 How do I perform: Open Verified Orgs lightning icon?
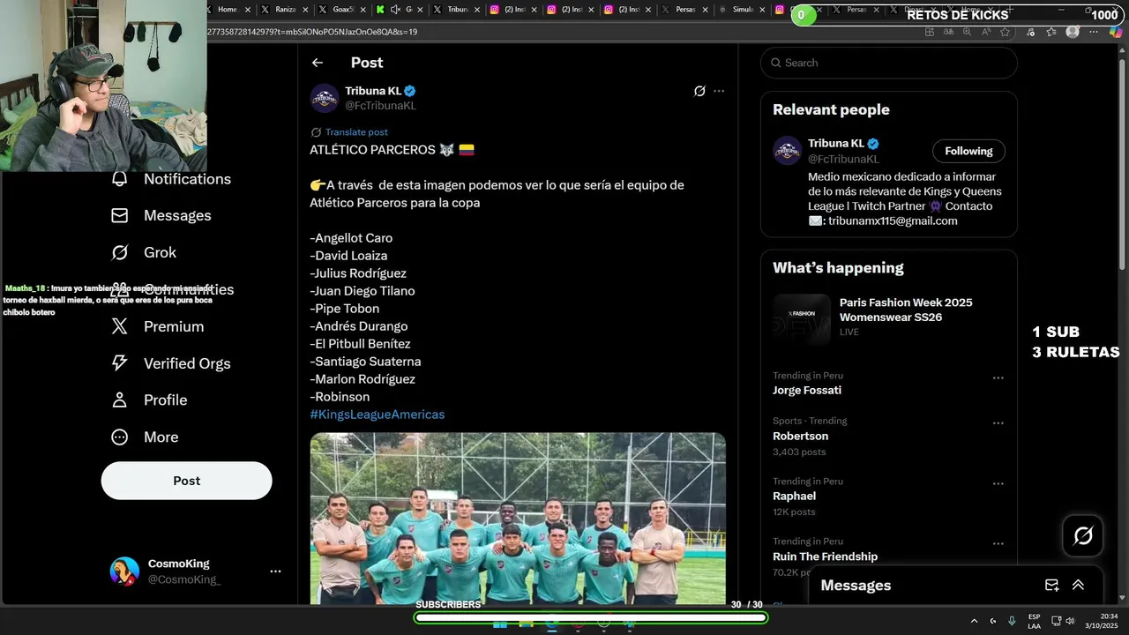point(120,362)
